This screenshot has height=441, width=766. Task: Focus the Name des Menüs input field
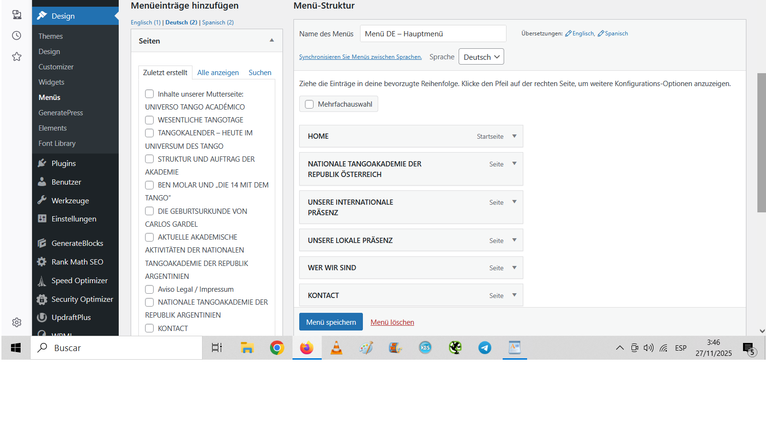click(x=433, y=33)
